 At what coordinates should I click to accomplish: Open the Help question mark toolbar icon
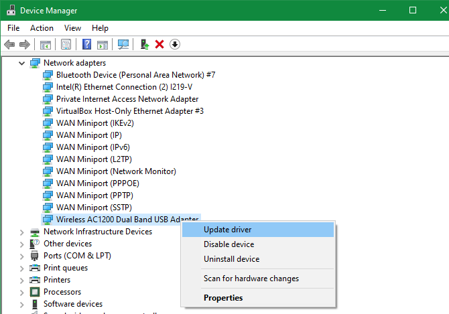[86, 44]
